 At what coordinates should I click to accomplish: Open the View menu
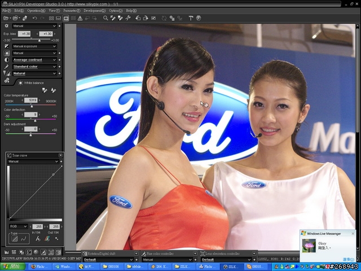point(54,11)
